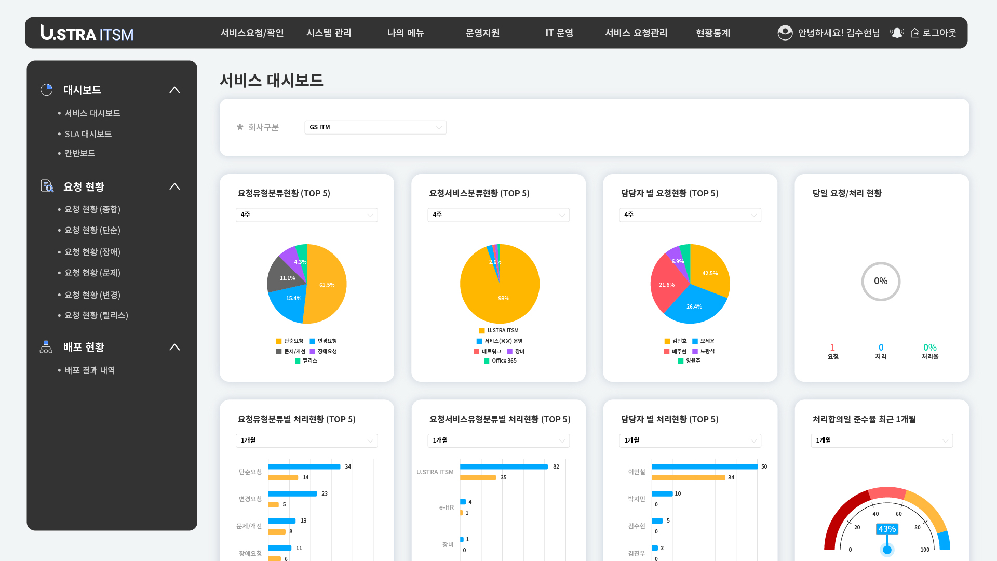Click the 43% gauge indicator
This screenshot has height=561, width=997.
coord(886,529)
